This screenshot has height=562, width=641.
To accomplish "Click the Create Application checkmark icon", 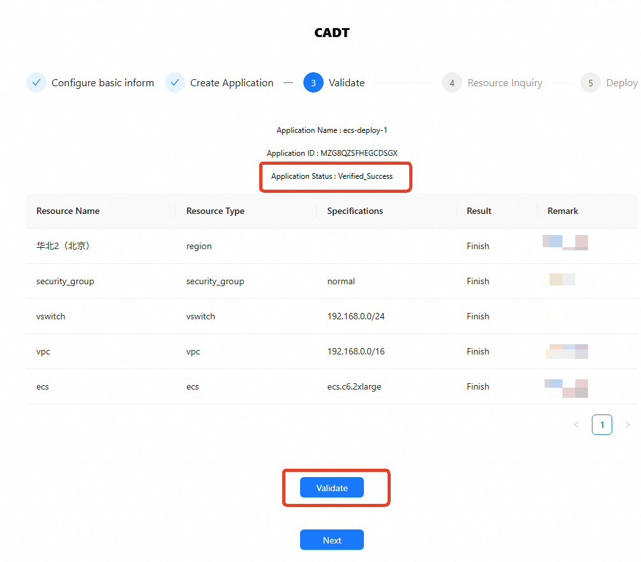I will (175, 82).
